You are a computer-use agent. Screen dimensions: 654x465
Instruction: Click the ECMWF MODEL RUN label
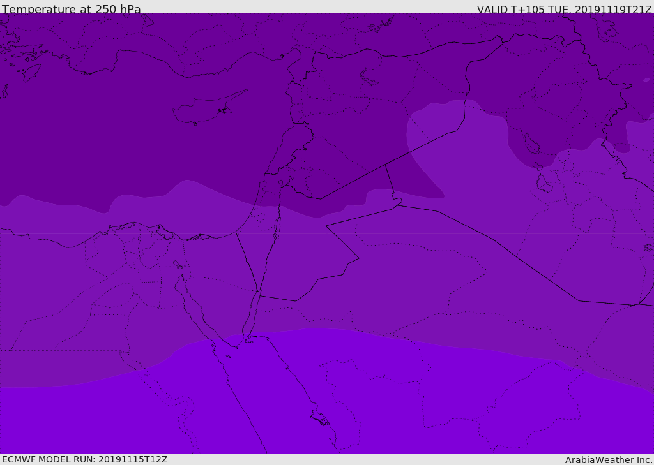tap(84, 459)
